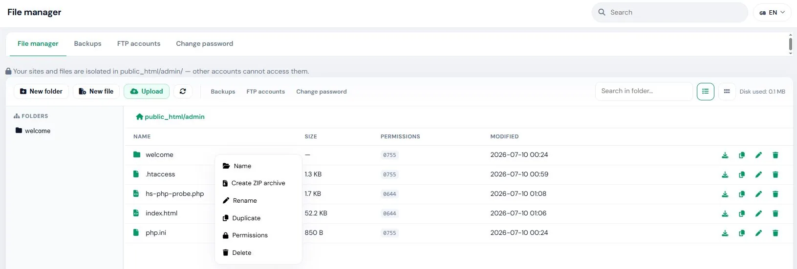Download the php.ini file
The image size is (797, 269).
pyautogui.click(x=725, y=233)
